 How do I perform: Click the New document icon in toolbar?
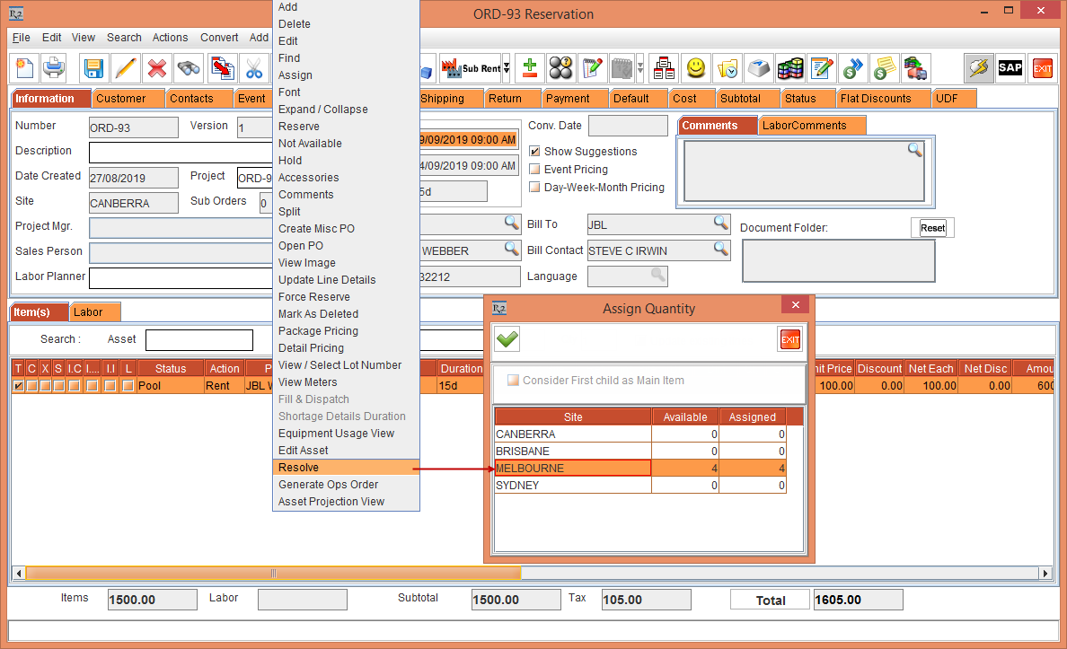(x=25, y=68)
